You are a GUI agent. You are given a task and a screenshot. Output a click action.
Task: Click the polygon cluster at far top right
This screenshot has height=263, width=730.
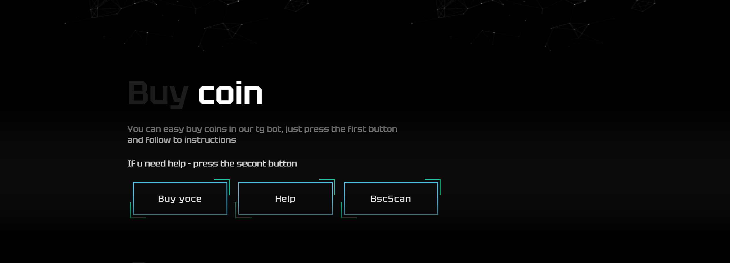click(643, 6)
